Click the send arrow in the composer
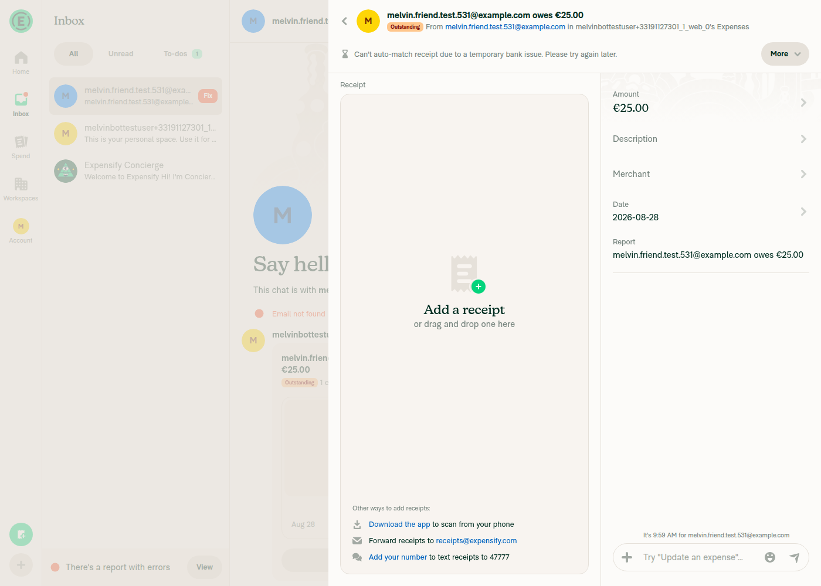The width and height of the screenshot is (821, 586). [795, 557]
